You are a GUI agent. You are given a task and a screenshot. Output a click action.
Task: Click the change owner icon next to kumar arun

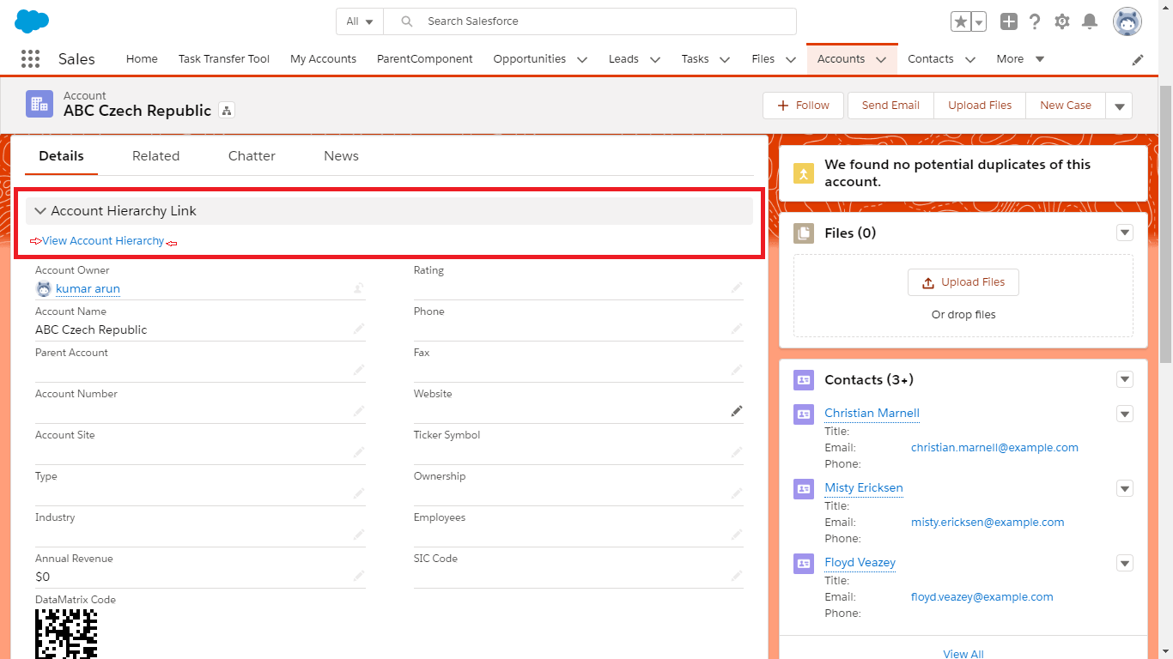359,288
